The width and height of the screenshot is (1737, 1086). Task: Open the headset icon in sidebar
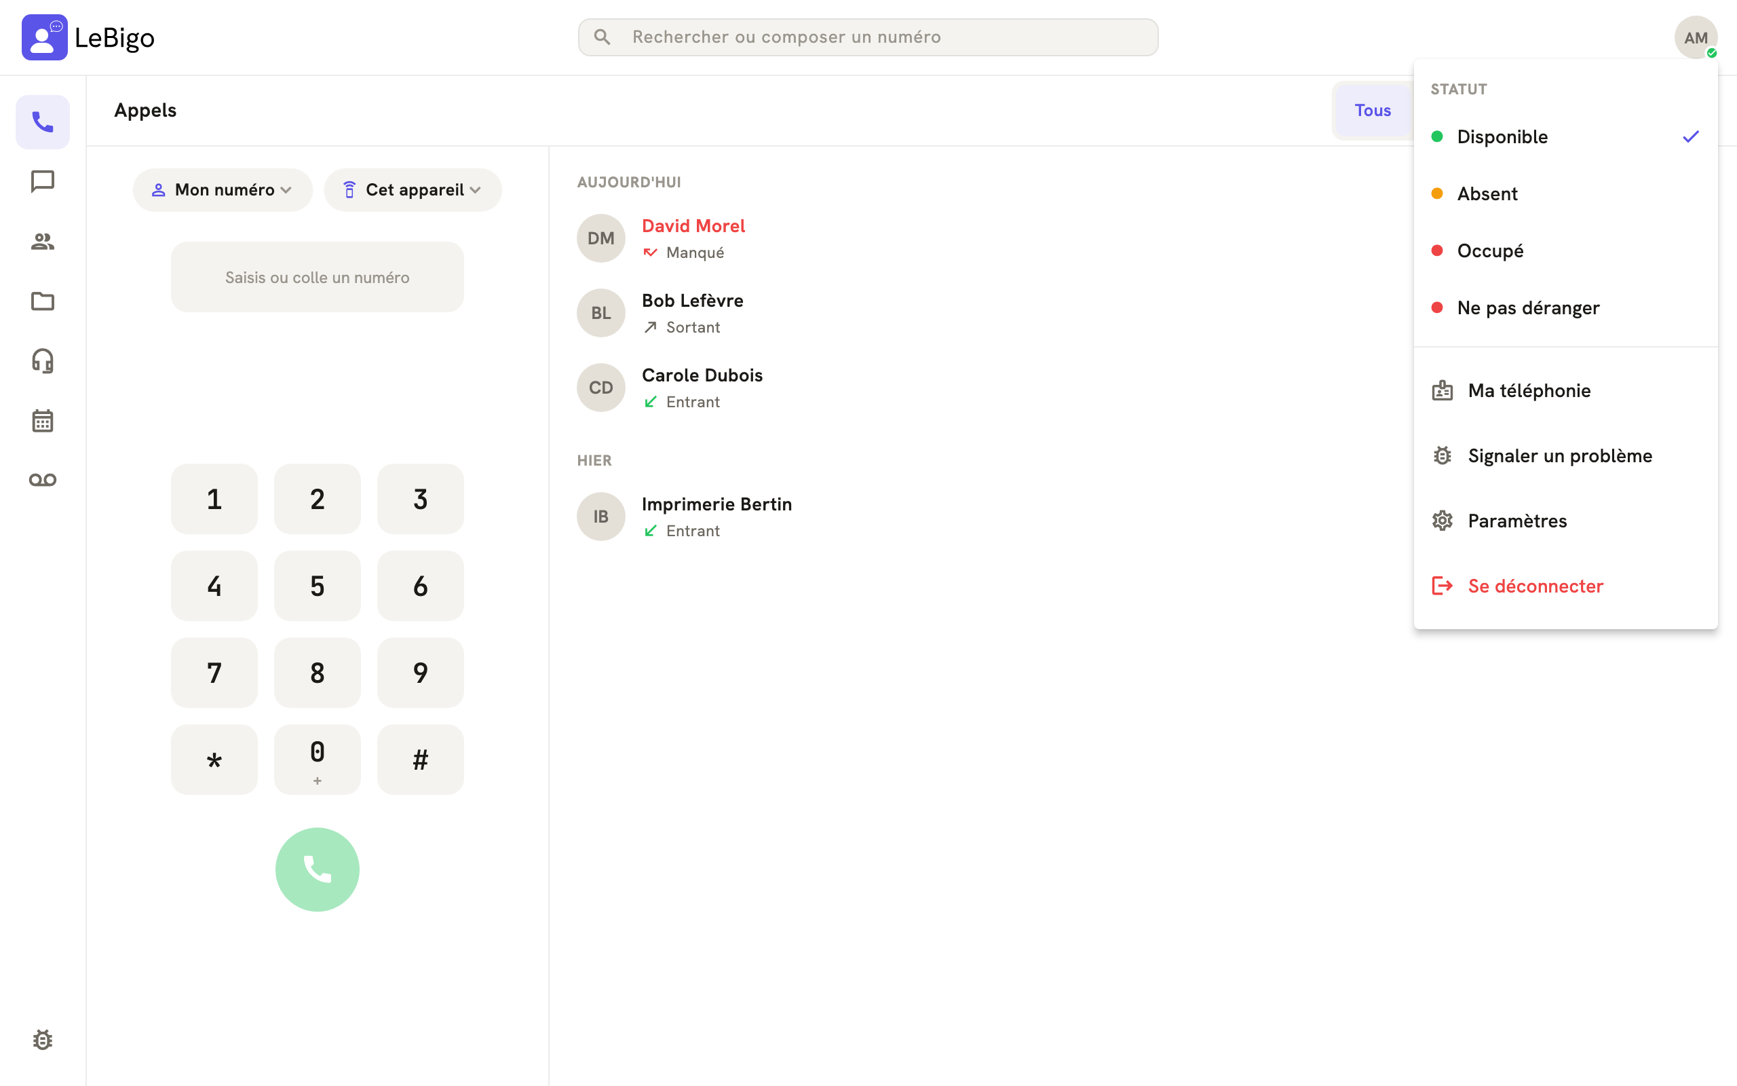(42, 360)
